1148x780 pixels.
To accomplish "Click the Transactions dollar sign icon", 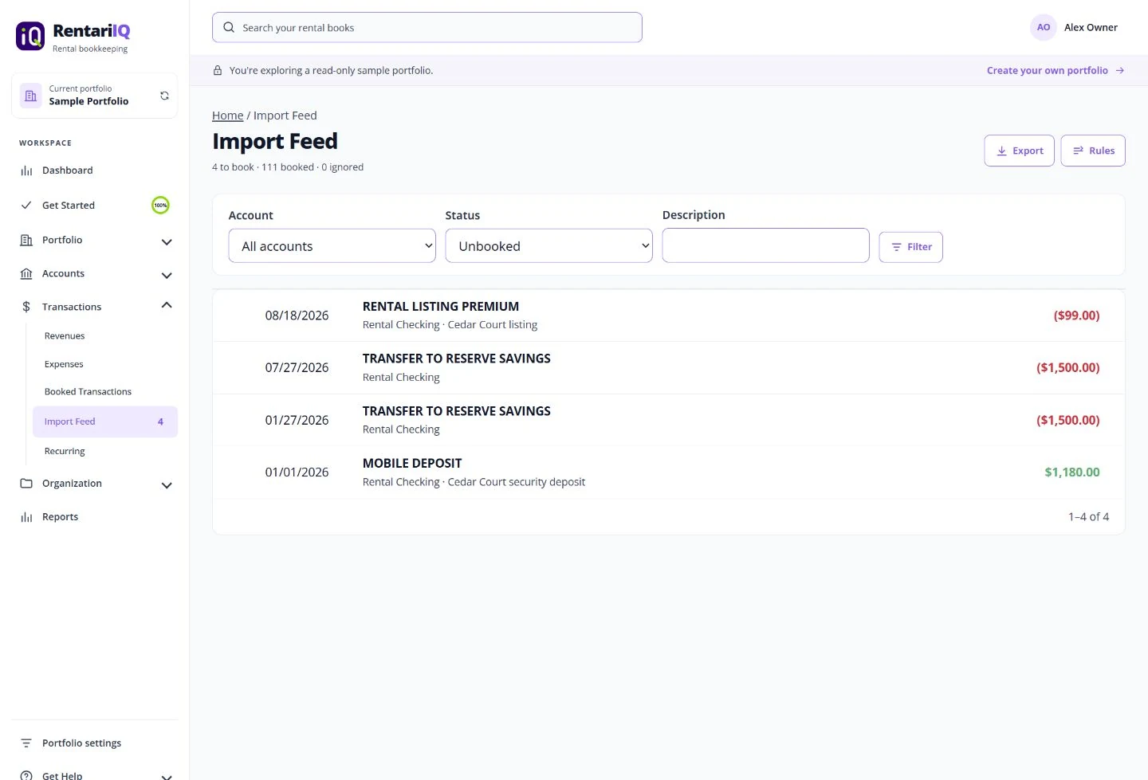I will tap(26, 307).
